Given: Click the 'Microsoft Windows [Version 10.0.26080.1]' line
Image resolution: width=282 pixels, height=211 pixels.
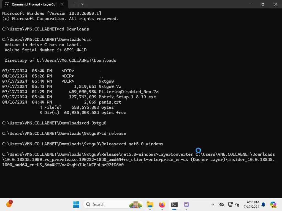Looking at the screenshot, I should point(51,13).
